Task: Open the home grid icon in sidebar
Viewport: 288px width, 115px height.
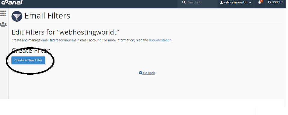Action: (x=3, y=14)
